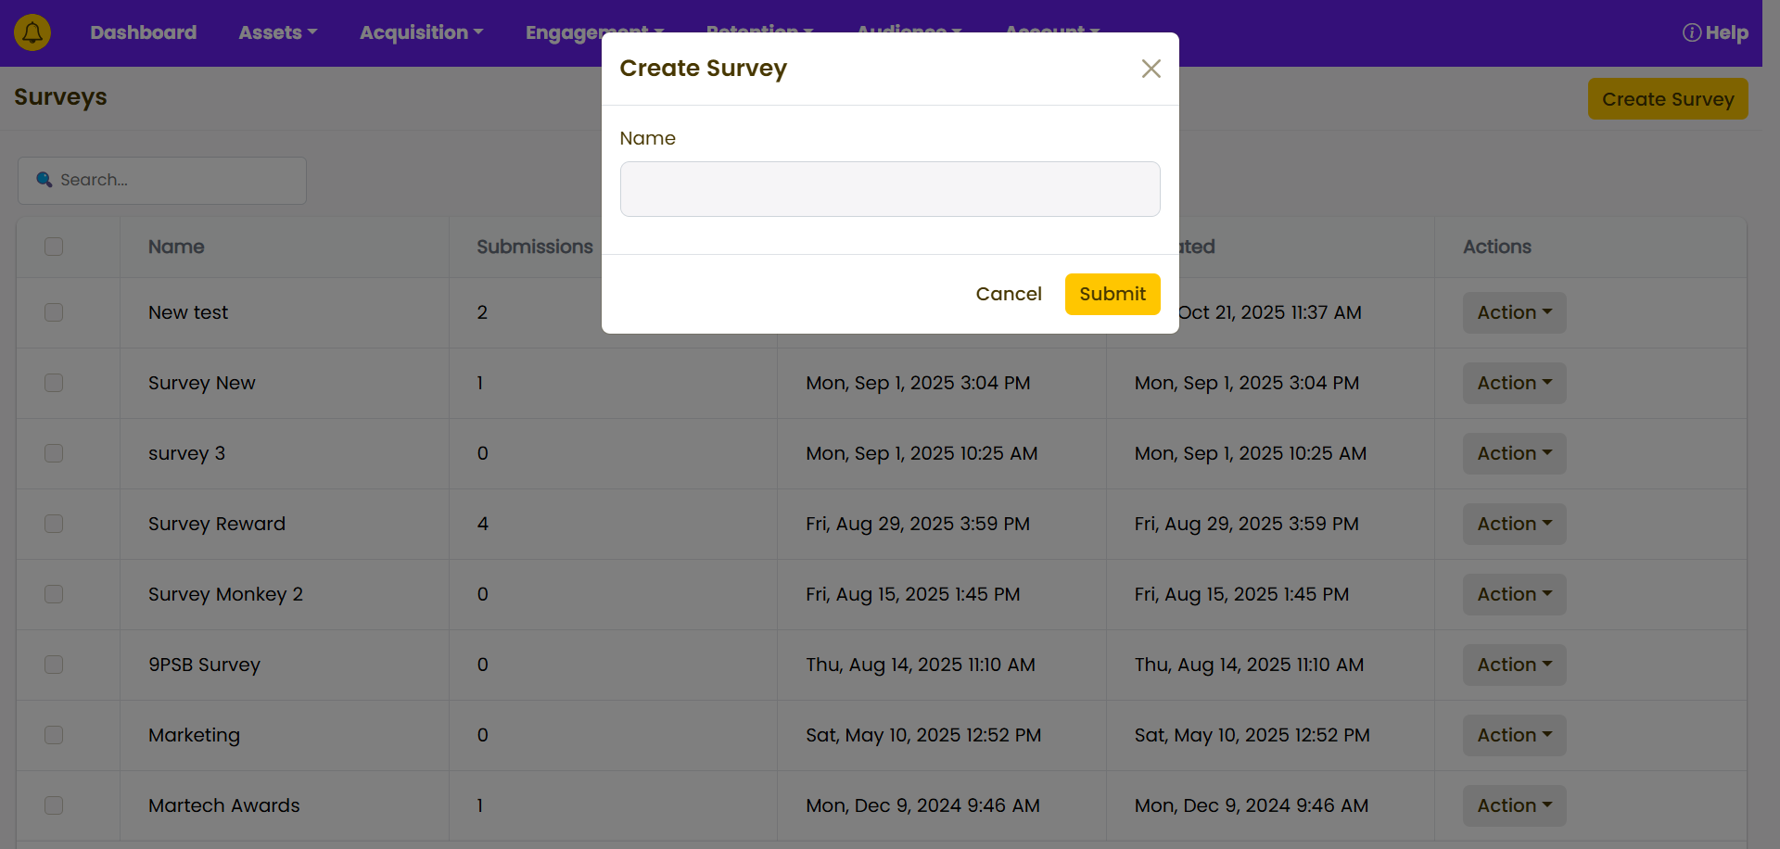Select the Survey Reward row checkbox
Image resolution: width=1780 pixels, height=849 pixels.
point(54,524)
